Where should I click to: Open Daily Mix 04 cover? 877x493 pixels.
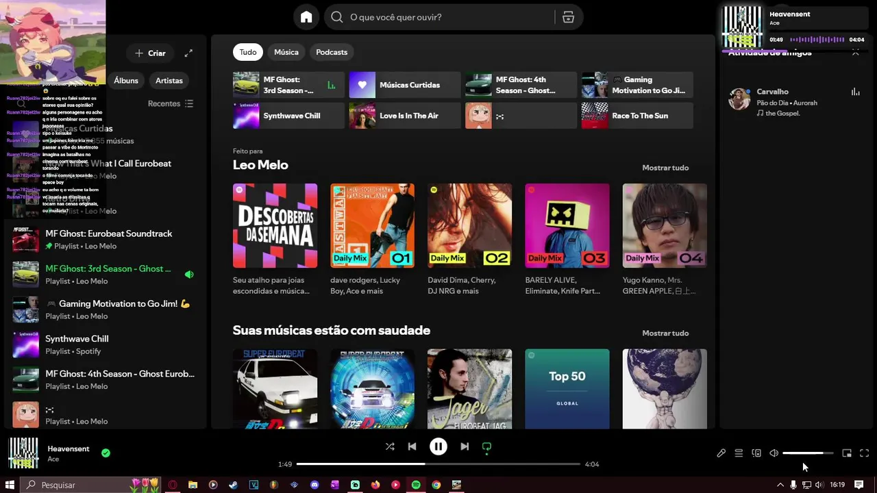point(665,225)
